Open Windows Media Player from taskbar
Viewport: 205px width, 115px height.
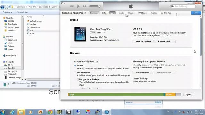click(31, 112)
